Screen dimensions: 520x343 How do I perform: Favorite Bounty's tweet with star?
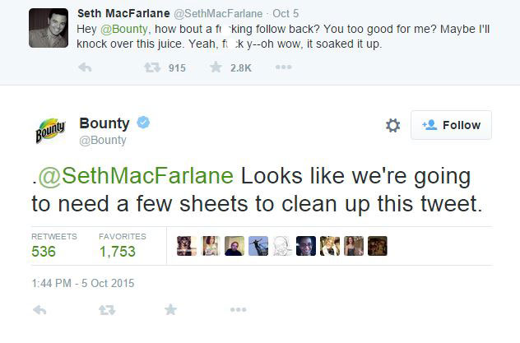click(170, 310)
